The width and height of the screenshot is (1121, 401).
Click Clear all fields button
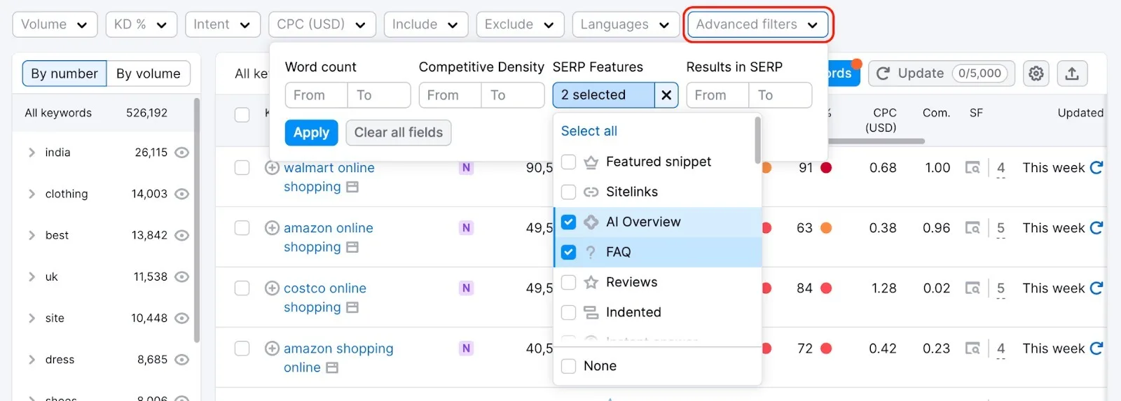tap(399, 133)
